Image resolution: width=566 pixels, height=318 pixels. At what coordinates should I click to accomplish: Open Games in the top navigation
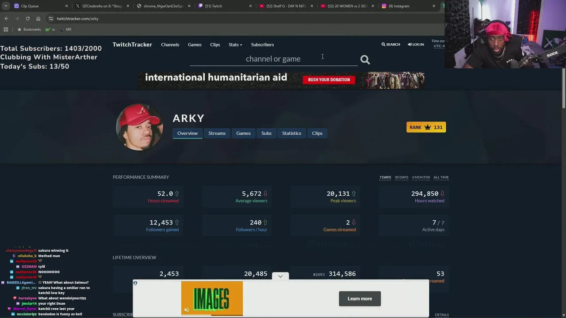(x=195, y=45)
